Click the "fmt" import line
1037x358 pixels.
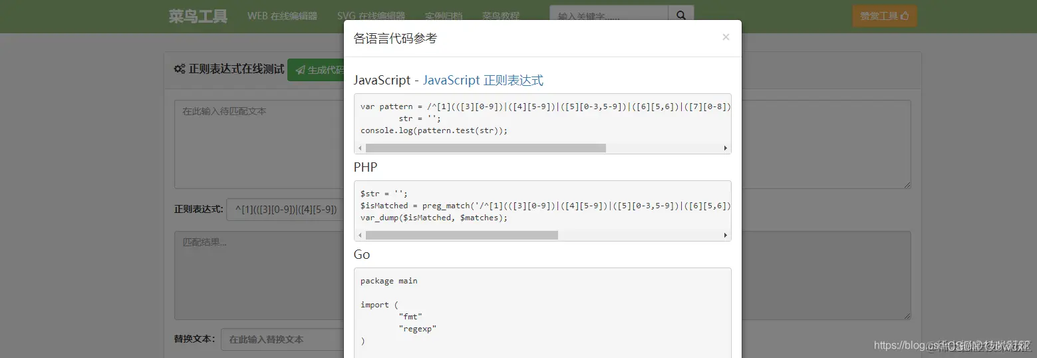[410, 317]
